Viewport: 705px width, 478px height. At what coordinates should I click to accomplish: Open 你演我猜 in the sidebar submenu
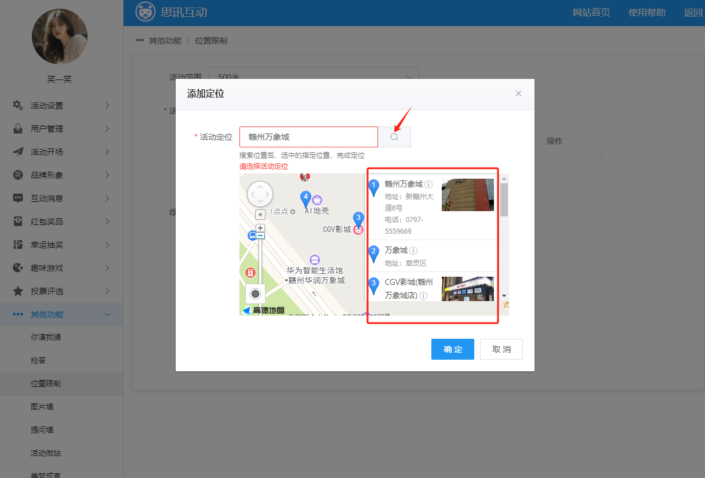tap(46, 337)
